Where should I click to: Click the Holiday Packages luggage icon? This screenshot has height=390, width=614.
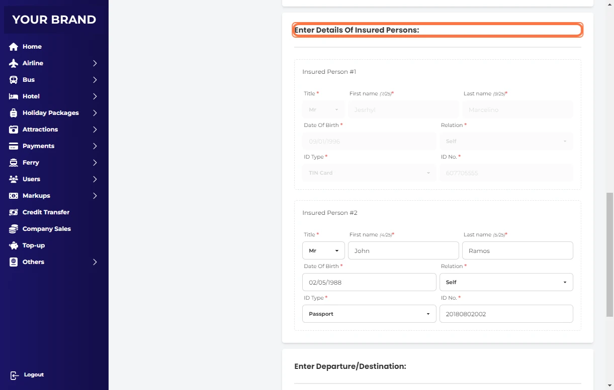(x=14, y=113)
